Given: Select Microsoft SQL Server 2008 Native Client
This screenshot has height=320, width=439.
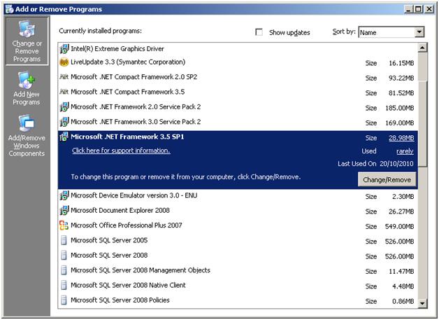Looking at the screenshot, I should 238,286.
